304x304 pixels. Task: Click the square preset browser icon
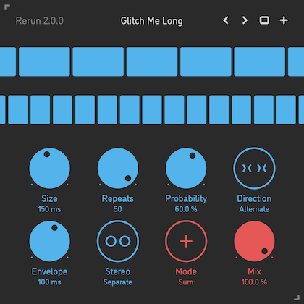[x=264, y=20]
